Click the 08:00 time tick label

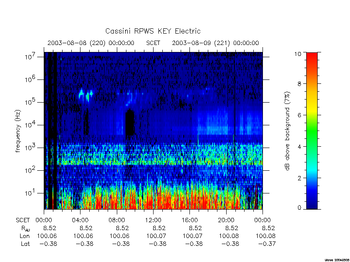pos(117,221)
